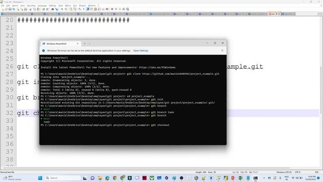Click the Copy toolbar icon in Notepad++

pyautogui.click(x=34, y=9)
